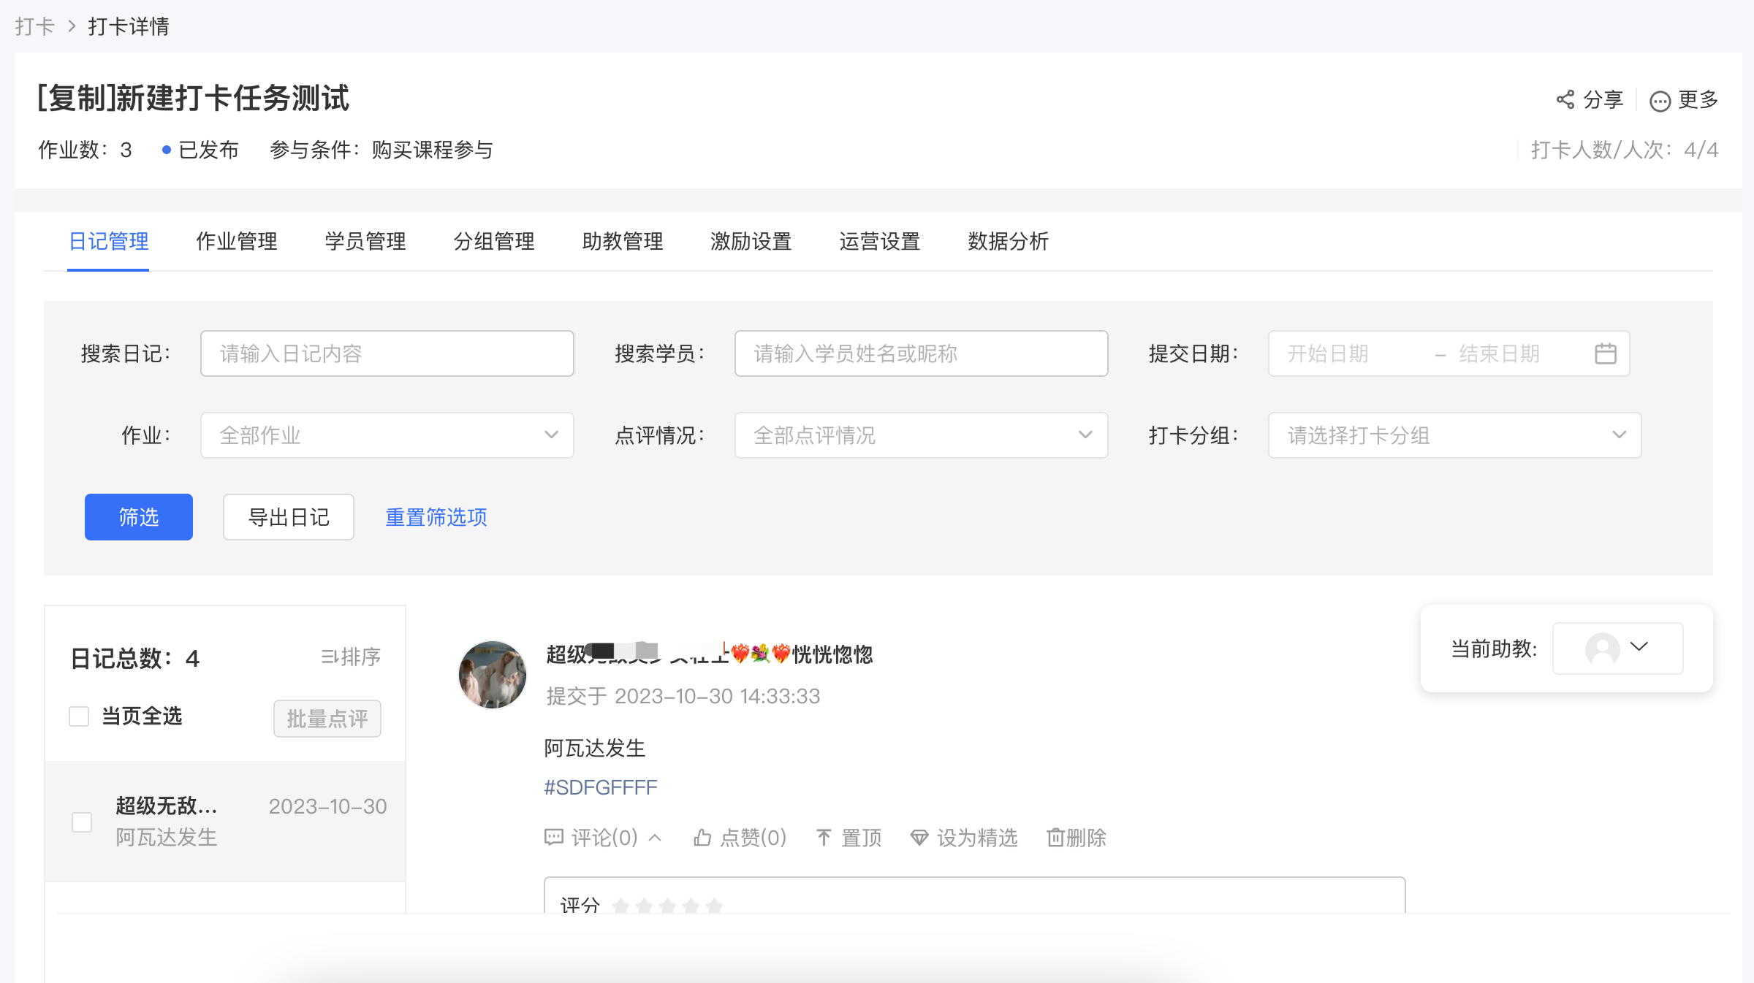Open the 数据分析 tab

pyautogui.click(x=1008, y=242)
